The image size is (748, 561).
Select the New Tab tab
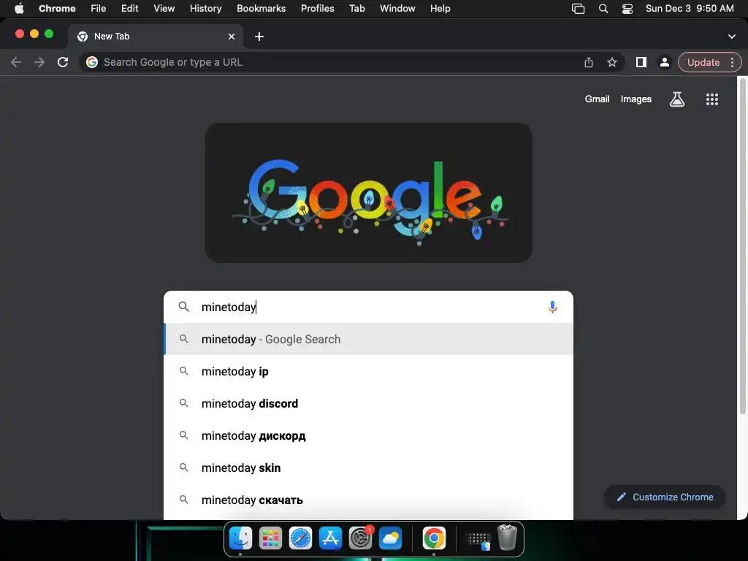pyautogui.click(x=156, y=37)
